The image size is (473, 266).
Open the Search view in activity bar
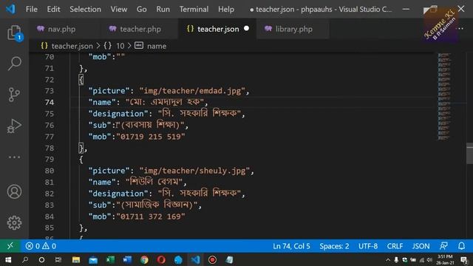(14, 64)
